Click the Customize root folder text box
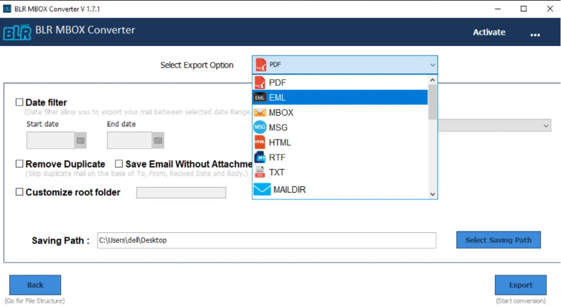561x307 pixels. point(181,193)
